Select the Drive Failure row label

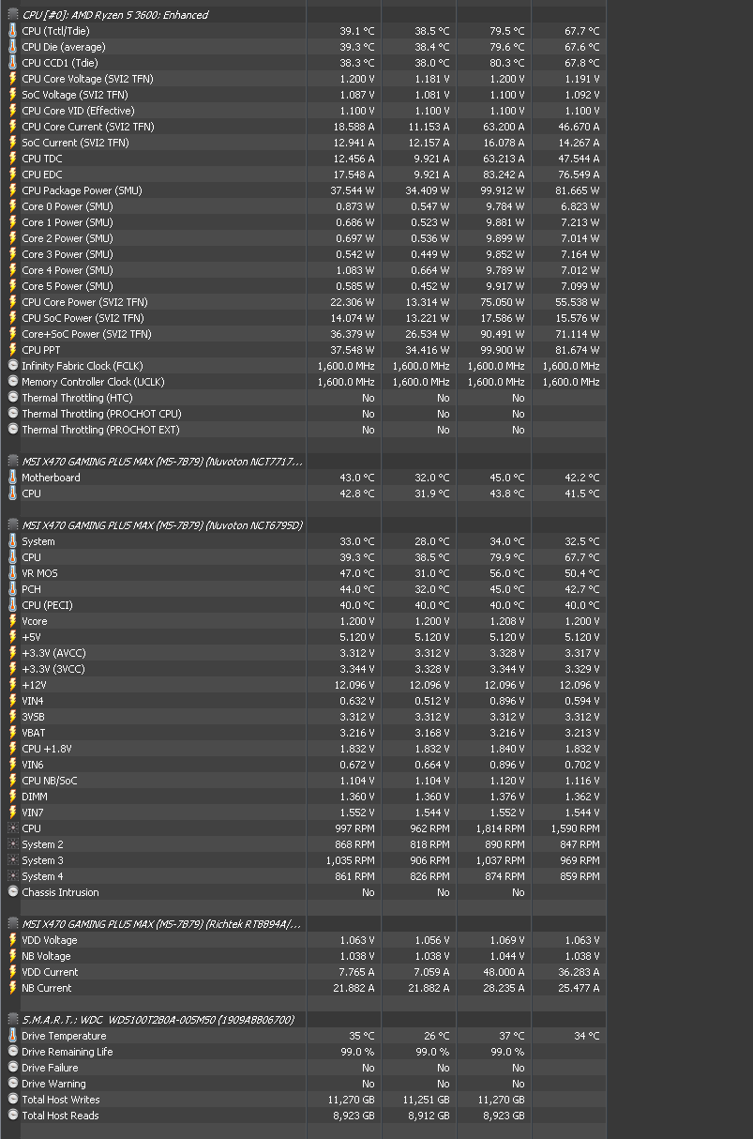click(x=50, y=1068)
